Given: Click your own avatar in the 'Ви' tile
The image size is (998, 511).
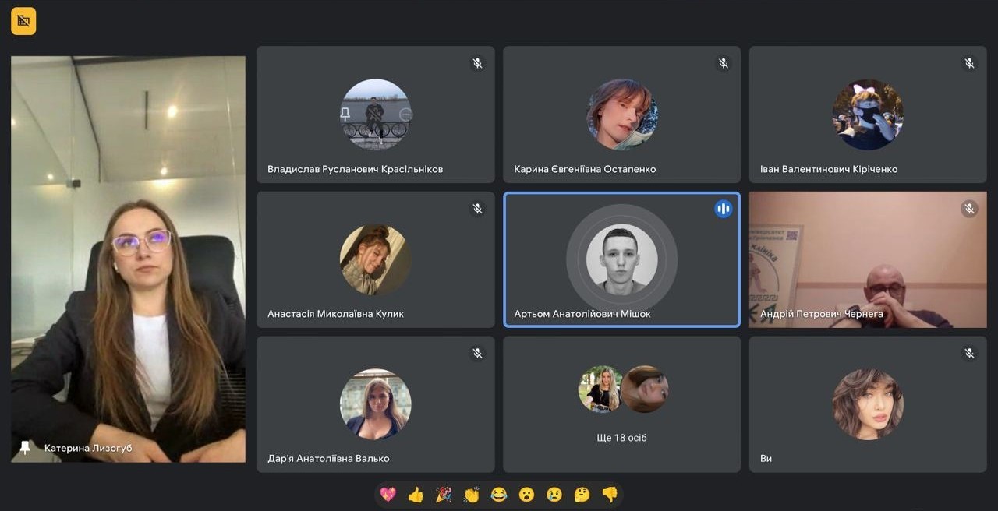Looking at the screenshot, I should coord(868,404).
